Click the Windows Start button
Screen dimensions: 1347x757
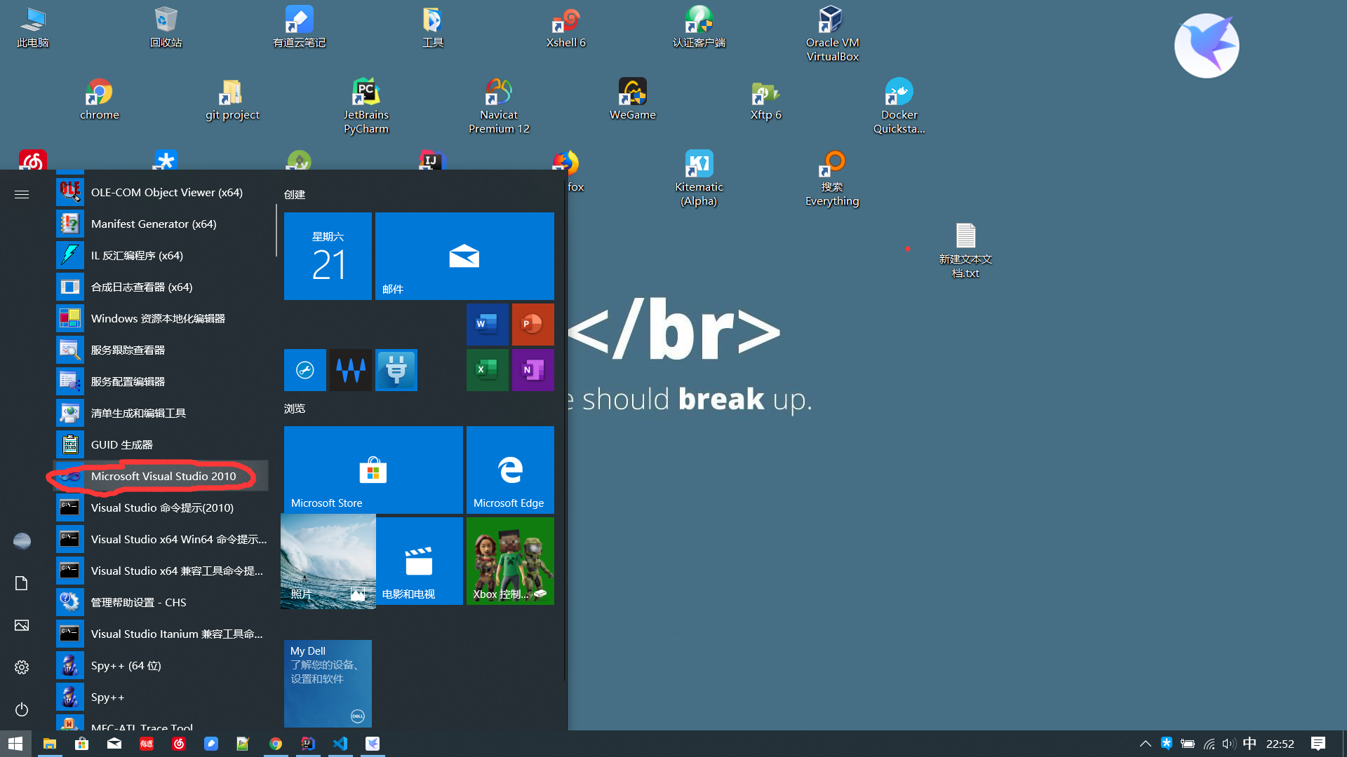point(15,744)
